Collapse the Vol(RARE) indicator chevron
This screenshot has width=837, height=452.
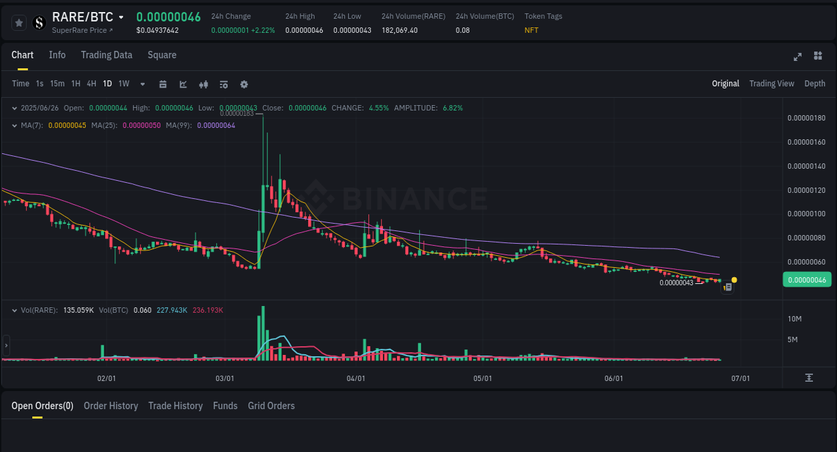[15, 310]
